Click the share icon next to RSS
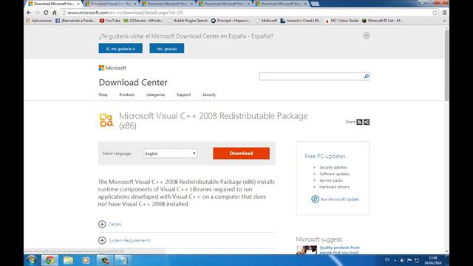The height and width of the screenshot is (266, 473). tap(367, 122)
